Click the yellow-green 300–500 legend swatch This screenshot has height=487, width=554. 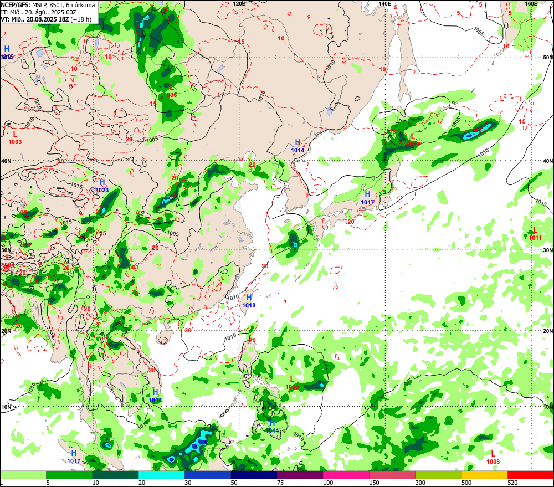[x=438, y=475]
